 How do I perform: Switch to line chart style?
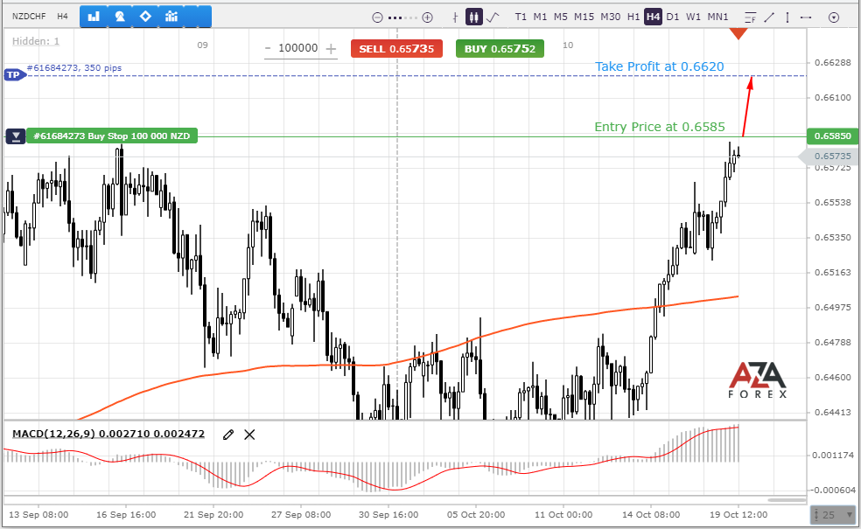click(x=493, y=17)
